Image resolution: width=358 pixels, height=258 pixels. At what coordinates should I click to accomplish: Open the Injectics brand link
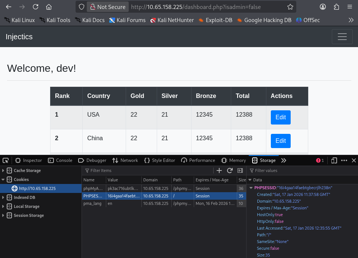(19, 37)
